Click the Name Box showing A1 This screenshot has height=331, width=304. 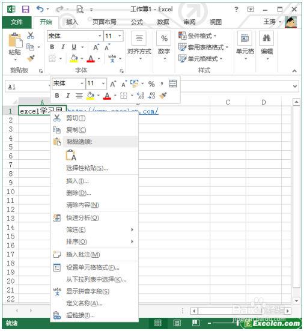(x=26, y=87)
